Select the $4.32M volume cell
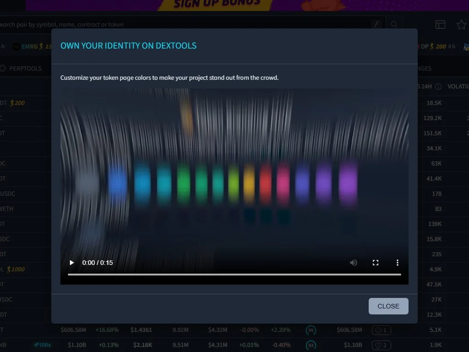 click(218, 330)
